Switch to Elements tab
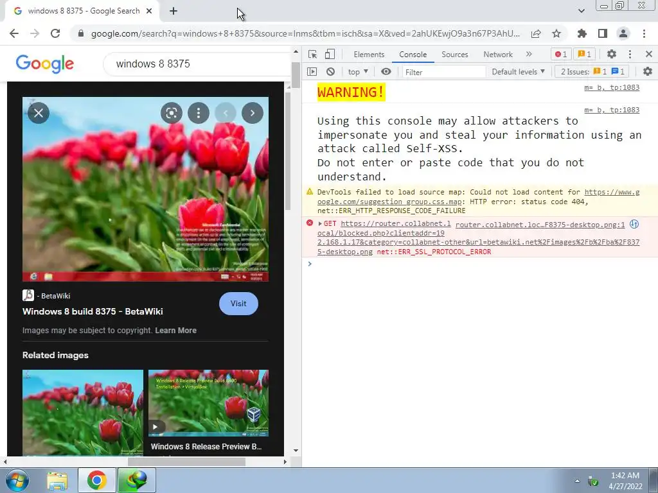The image size is (658, 493). 369,55
